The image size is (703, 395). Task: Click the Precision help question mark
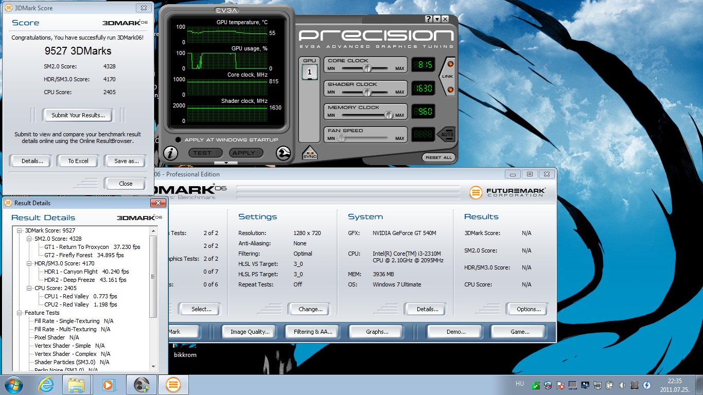tap(428, 19)
